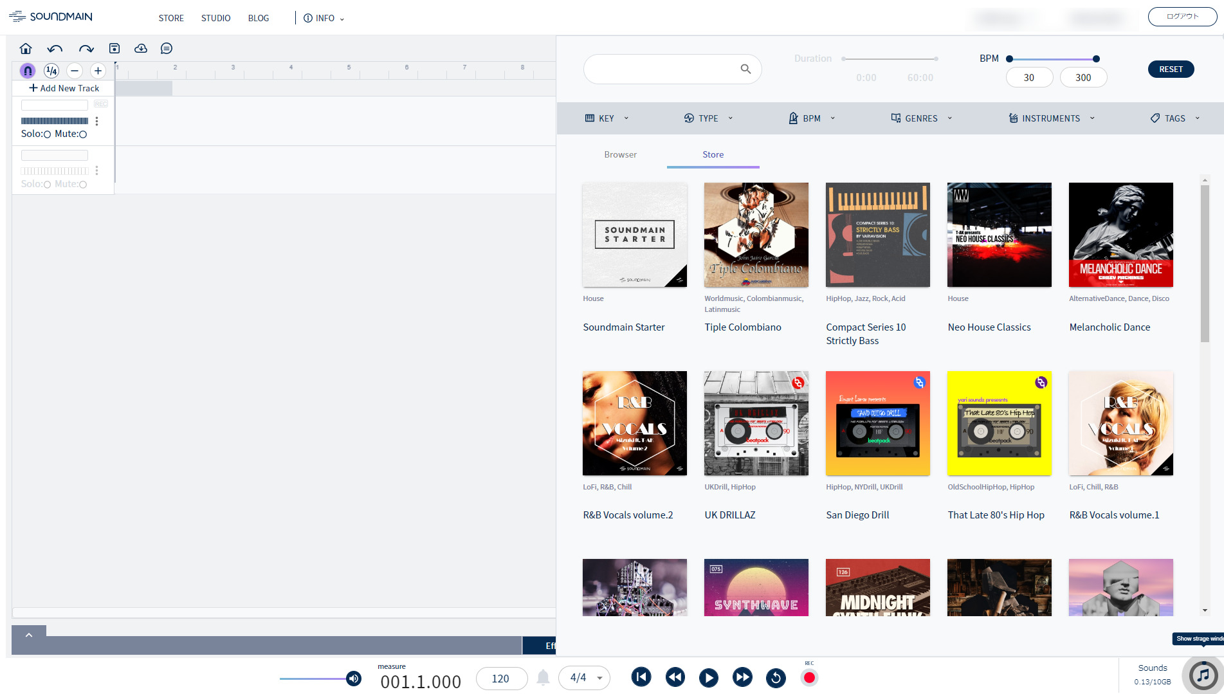Open the Neo House Classics title
1224x694 pixels.
click(x=989, y=327)
